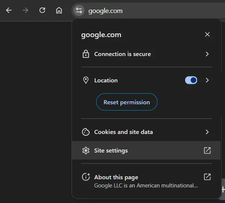Viewport: 225px width, 203px height.
Task: Expand the Connection is secure chevron
Action: click(x=207, y=54)
